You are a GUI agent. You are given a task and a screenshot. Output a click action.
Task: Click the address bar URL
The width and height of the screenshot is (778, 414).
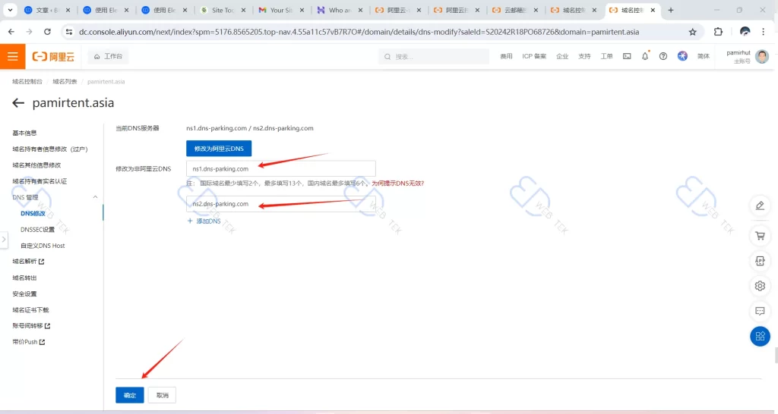point(359,32)
